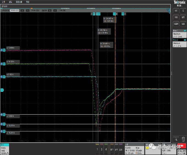The image size is (187, 155).
Task: Open the horizontal settings badge showing 4 µs/div
Action: pos(134,149)
